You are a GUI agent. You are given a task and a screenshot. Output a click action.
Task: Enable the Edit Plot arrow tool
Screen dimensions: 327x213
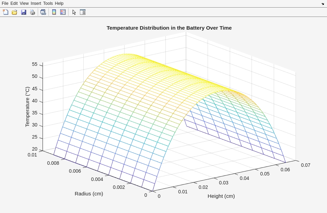point(74,12)
